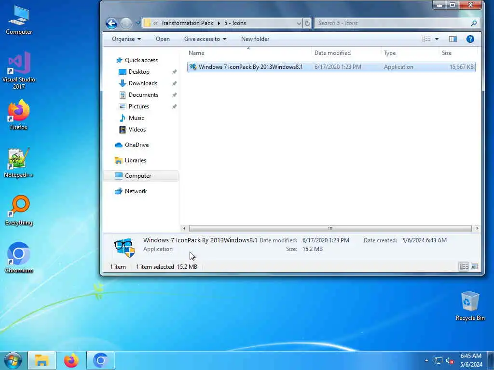Click the left arrow of horizontal scrollbar
This screenshot has height=370, width=494.
(x=184, y=228)
